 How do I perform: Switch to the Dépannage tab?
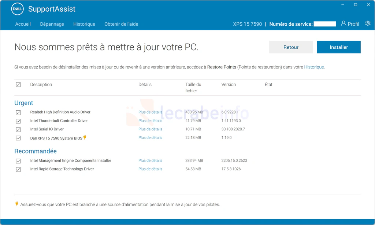tap(52, 24)
